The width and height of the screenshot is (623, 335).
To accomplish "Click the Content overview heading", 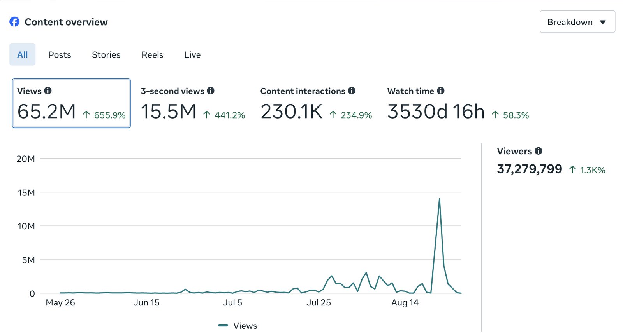I will pyautogui.click(x=66, y=22).
